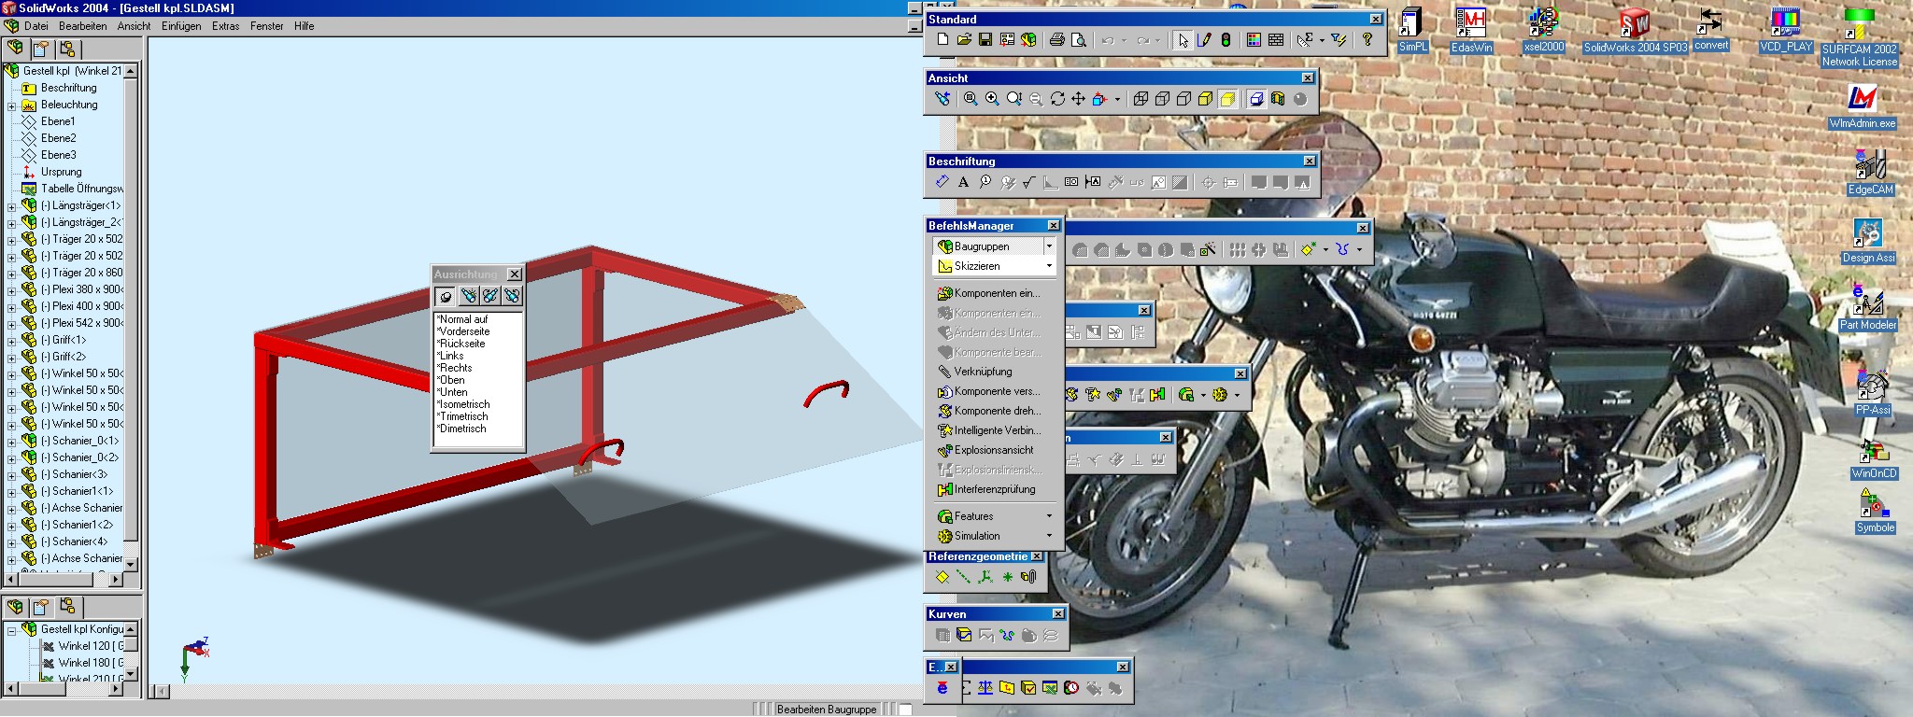Click the pushpin icon in Ausrichtung dialog
1913x717 pixels.
[x=446, y=296]
